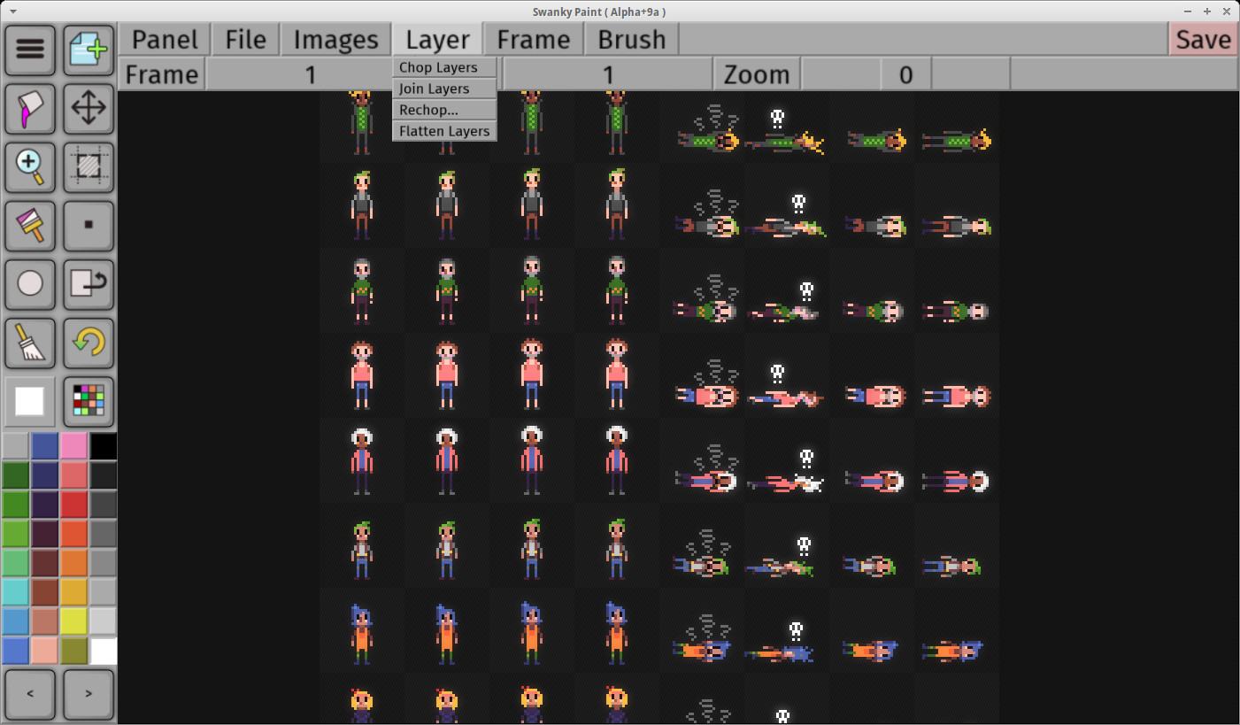Select the circle shape tool
This screenshot has height=725, width=1240.
tap(30, 283)
